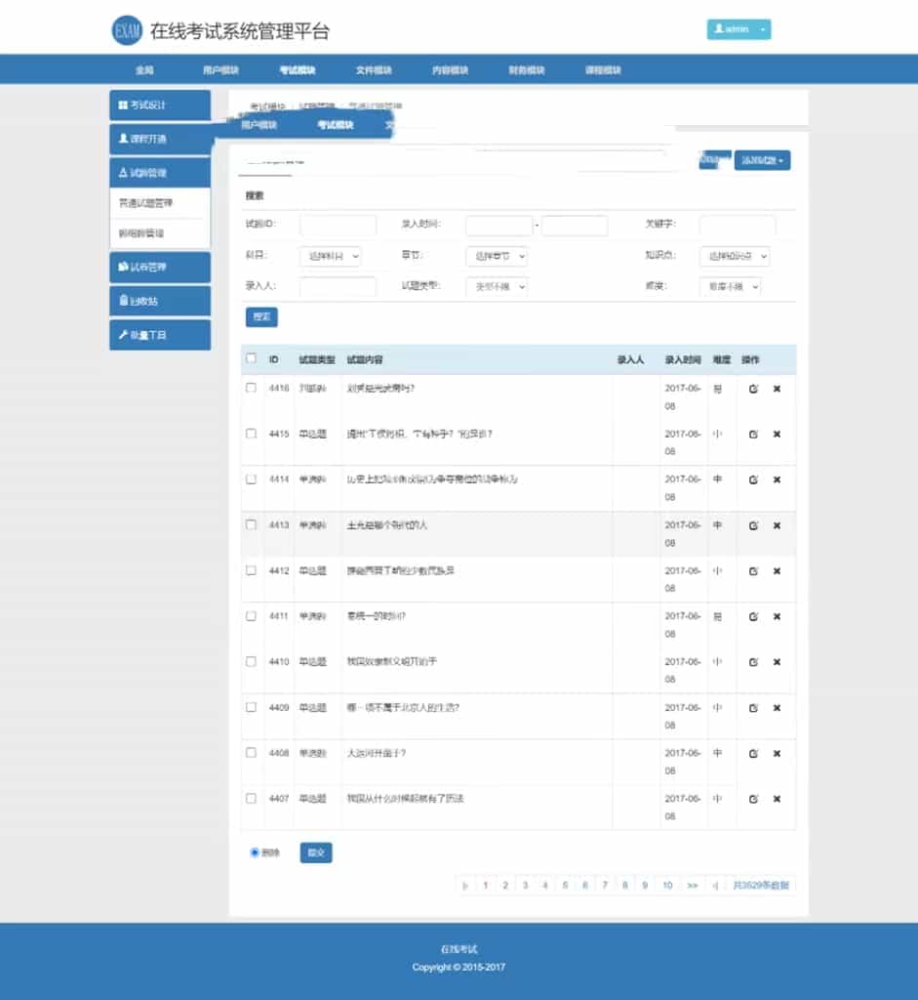The height and width of the screenshot is (1000, 918).
Task: Expand the 试题管理 sidebar section
Action: (160, 172)
